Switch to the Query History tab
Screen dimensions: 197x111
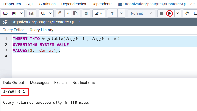[x=41, y=30]
